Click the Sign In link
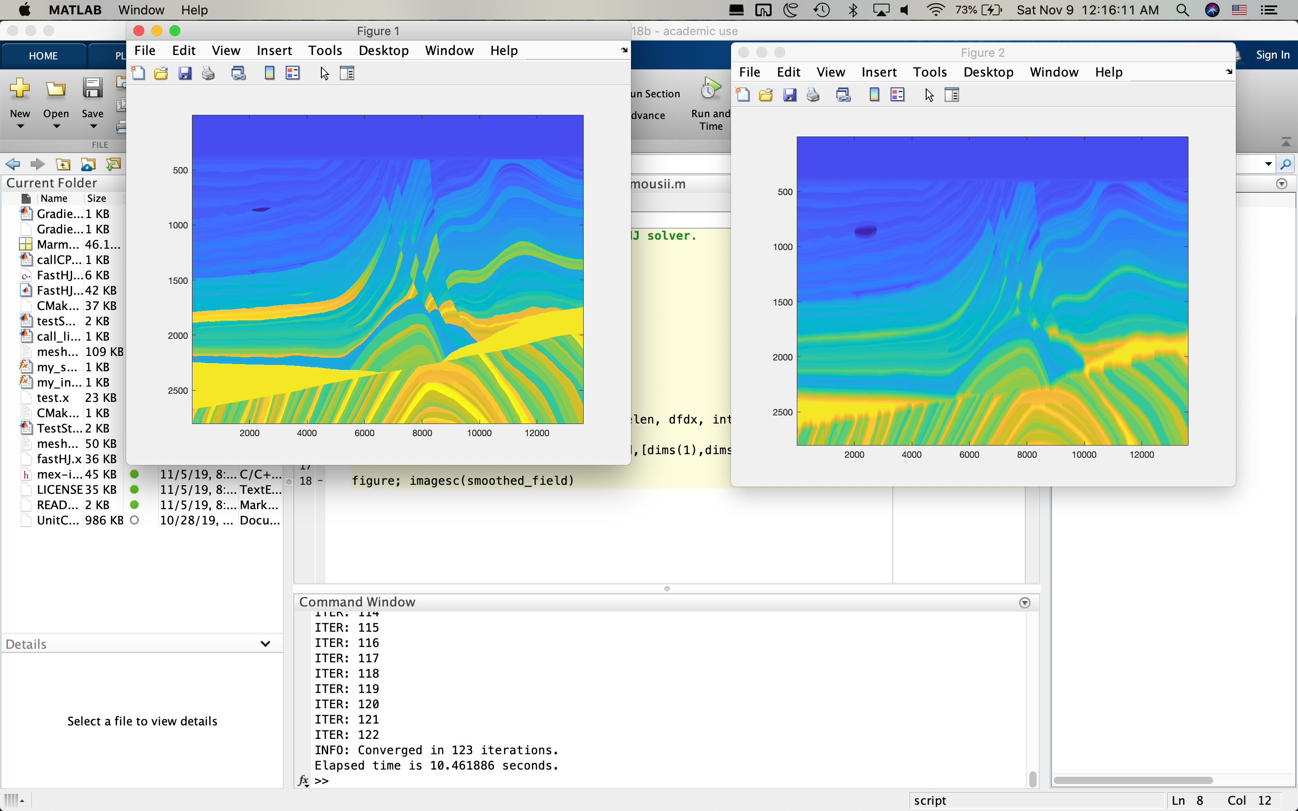Image resolution: width=1298 pixels, height=811 pixels. 1272,55
